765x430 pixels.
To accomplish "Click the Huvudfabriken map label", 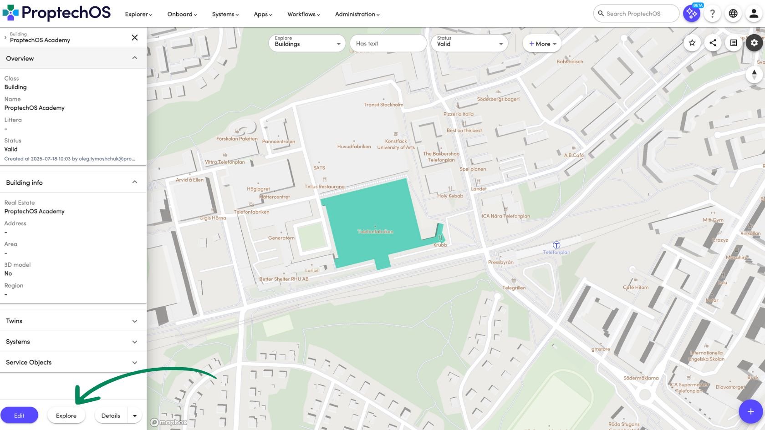I will click(x=354, y=147).
